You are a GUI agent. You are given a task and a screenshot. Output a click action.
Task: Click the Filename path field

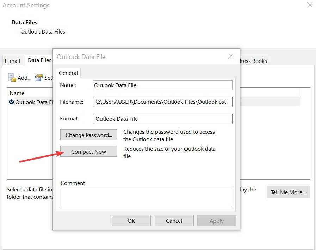tap(163, 102)
